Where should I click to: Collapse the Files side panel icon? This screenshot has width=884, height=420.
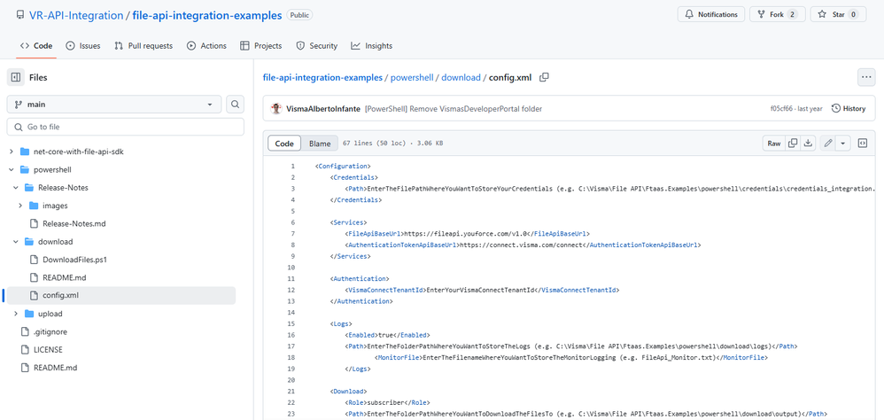pyautogui.click(x=16, y=77)
